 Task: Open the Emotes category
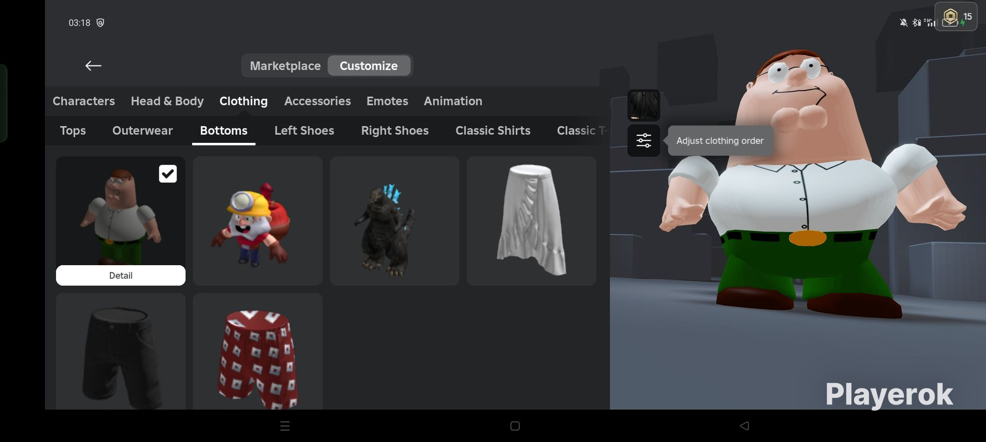387,101
